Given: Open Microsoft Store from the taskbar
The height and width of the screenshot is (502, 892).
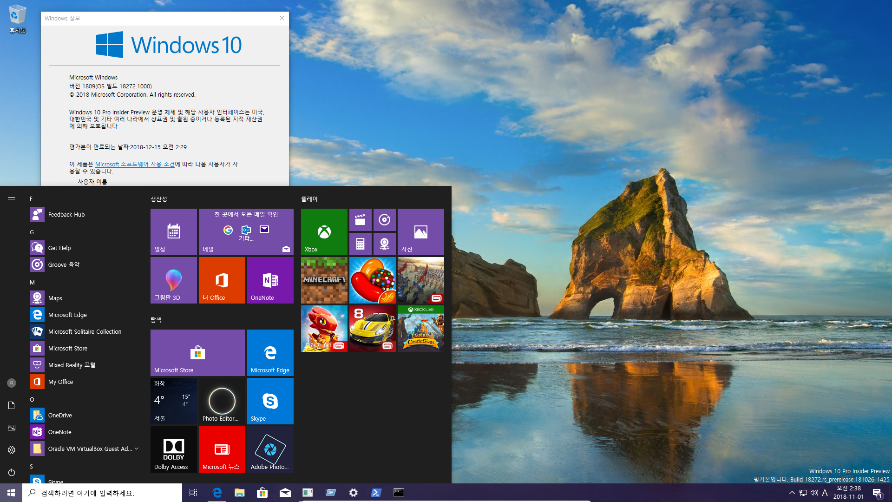Looking at the screenshot, I should [x=262, y=493].
